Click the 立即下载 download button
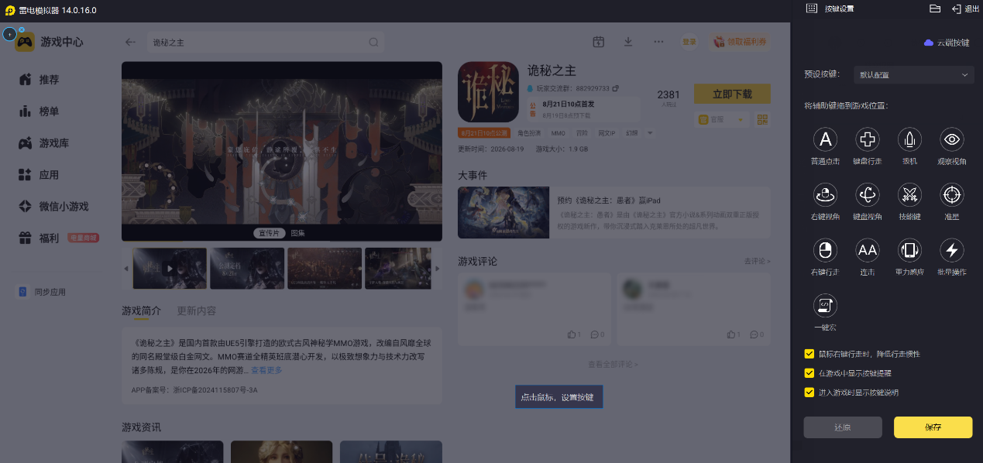983x463 pixels. point(732,94)
